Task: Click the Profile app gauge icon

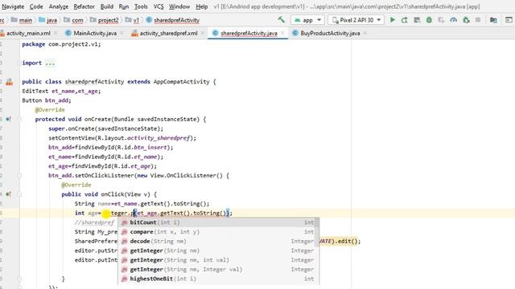Action: (454, 20)
